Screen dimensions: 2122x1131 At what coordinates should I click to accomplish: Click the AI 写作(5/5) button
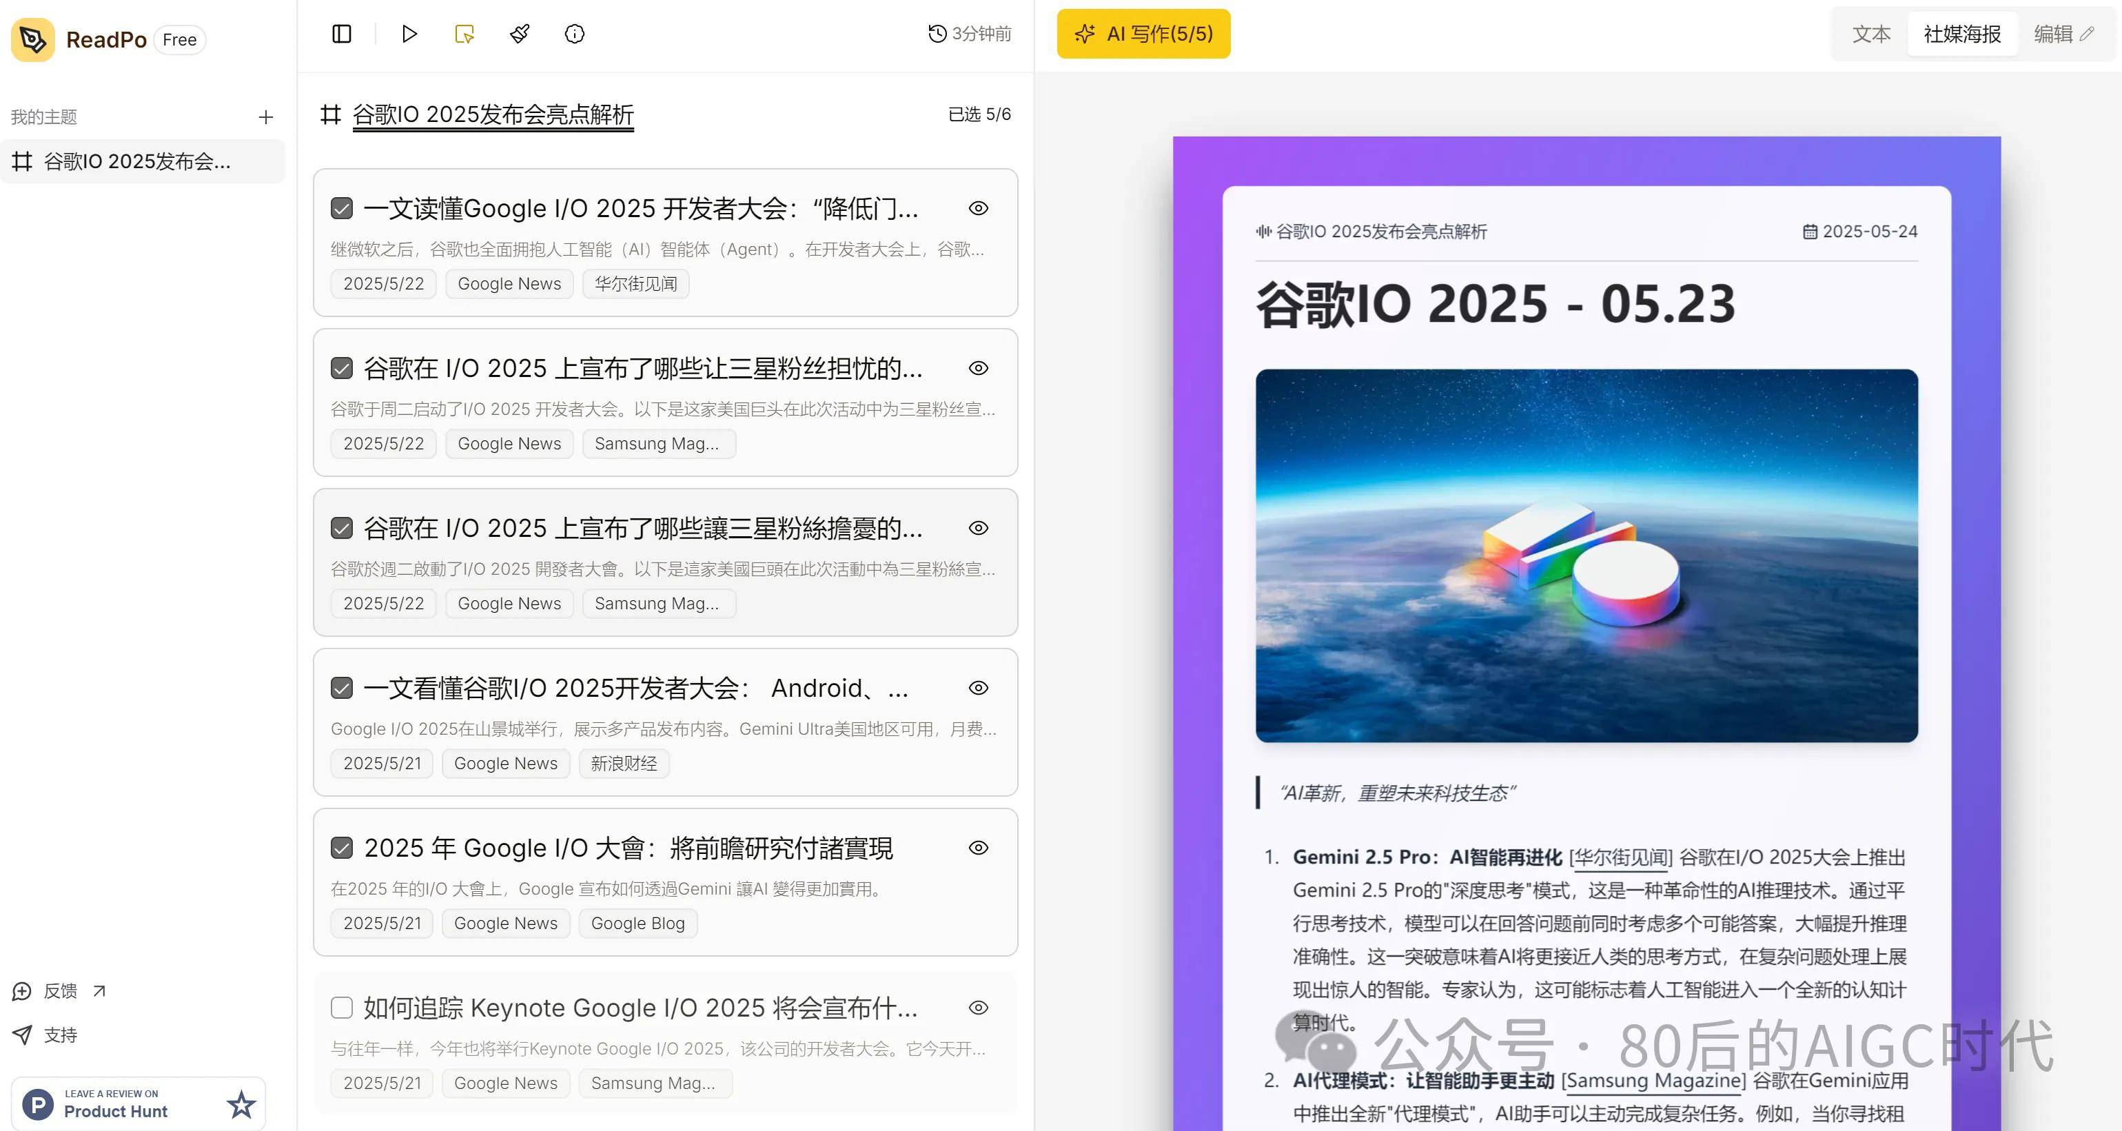click(x=1143, y=34)
